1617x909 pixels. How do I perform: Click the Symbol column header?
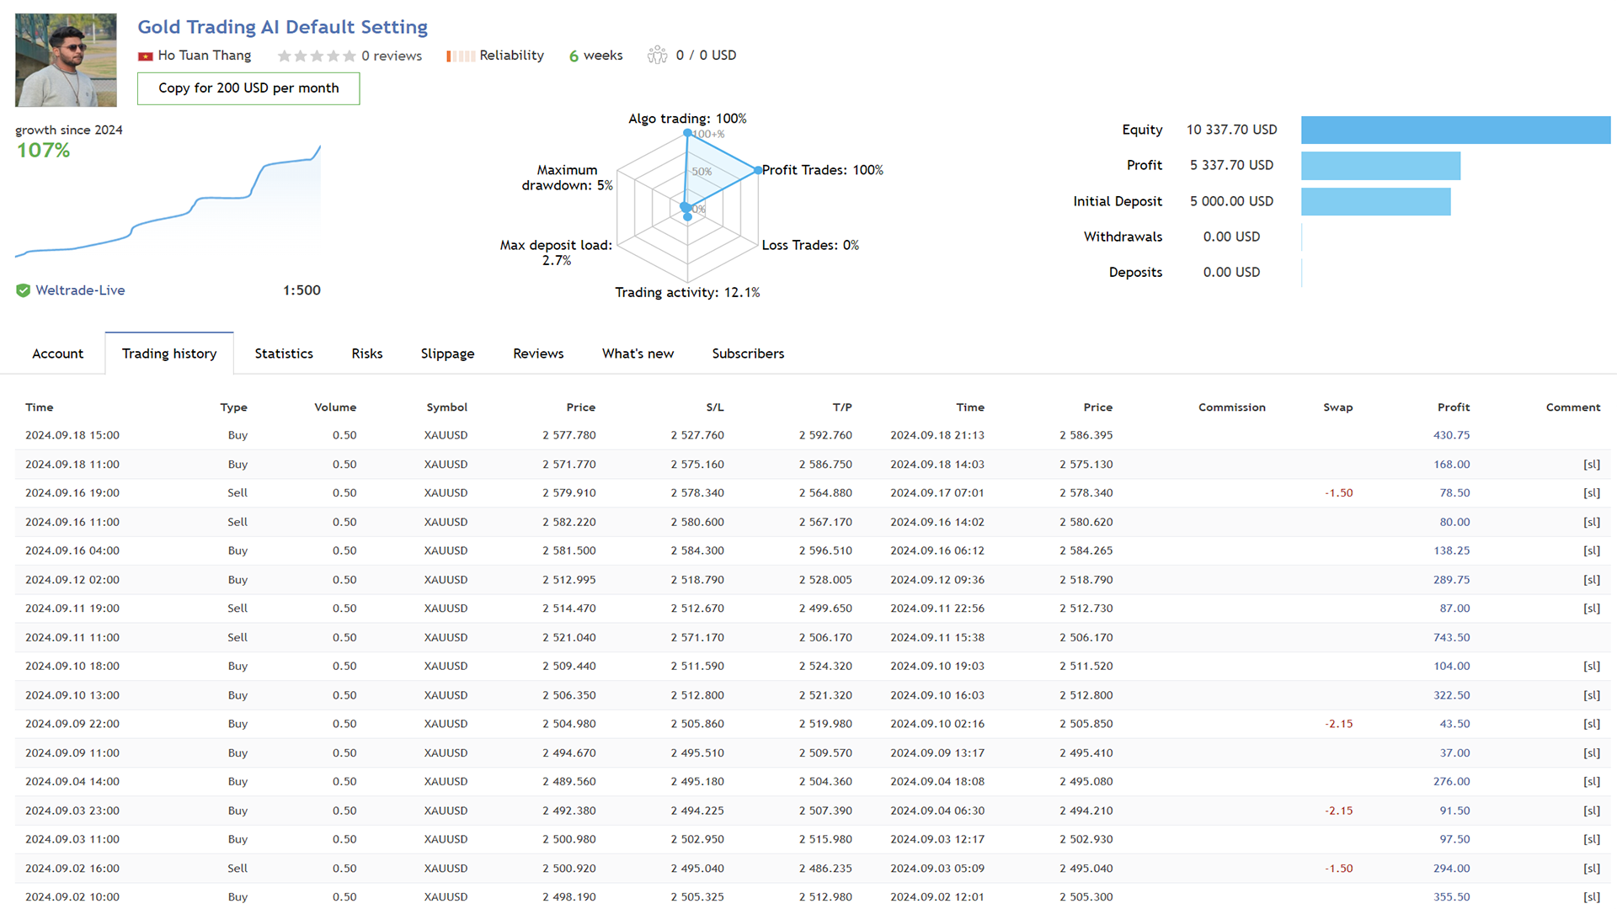pos(446,407)
